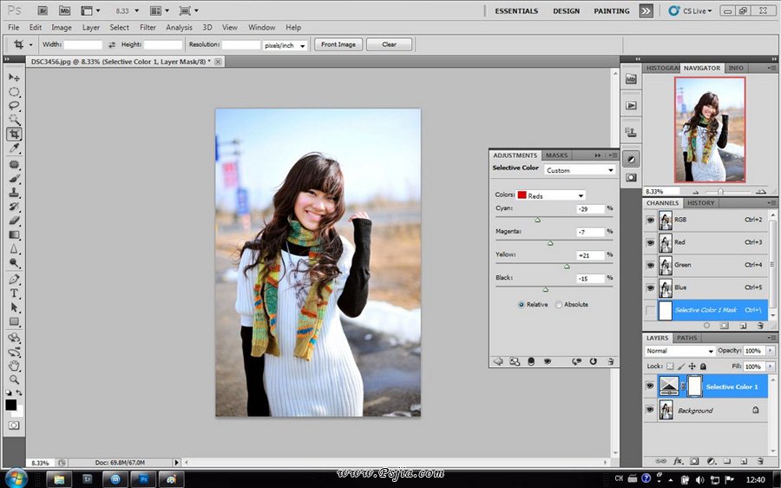Select the Hand tool

15,366
